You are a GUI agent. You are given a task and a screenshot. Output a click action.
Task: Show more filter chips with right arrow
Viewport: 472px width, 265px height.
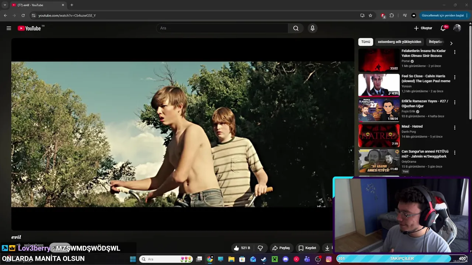pyautogui.click(x=451, y=43)
